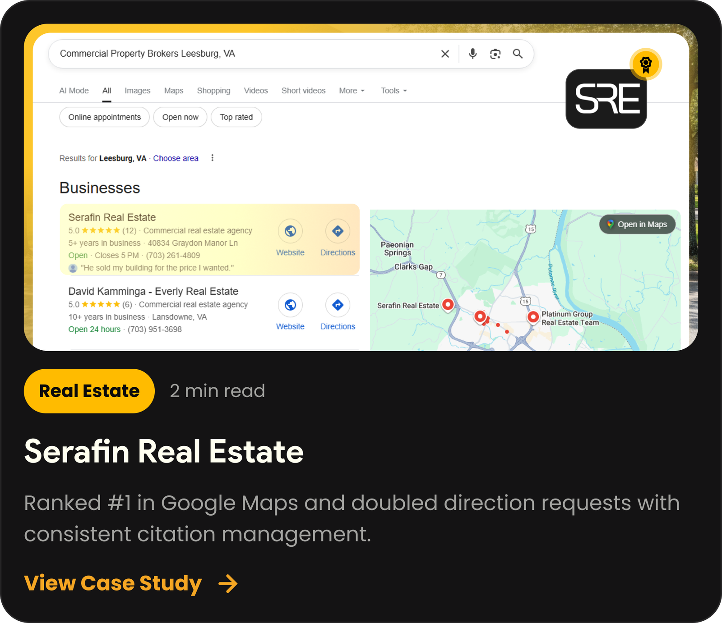The width and height of the screenshot is (722, 623).
Task: Select the Serafin Real Estate map pin
Action: point(448,305)
